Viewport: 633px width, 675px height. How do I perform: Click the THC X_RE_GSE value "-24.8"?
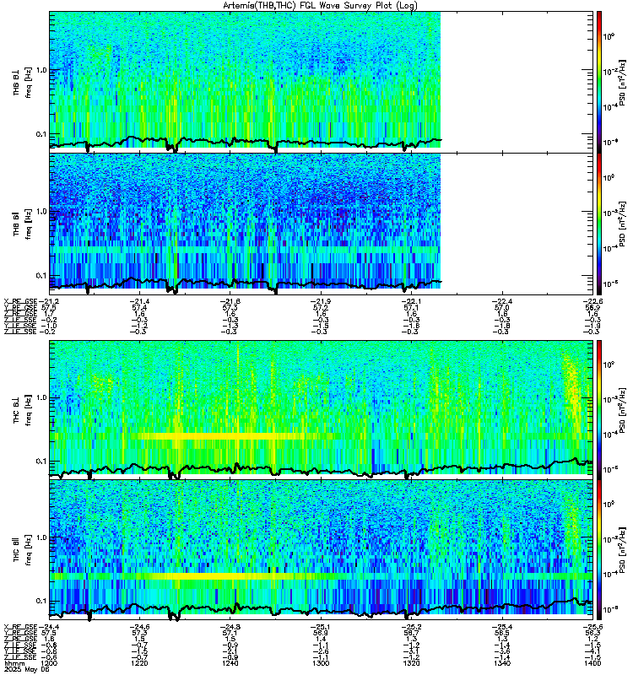[x=230, y=627]
